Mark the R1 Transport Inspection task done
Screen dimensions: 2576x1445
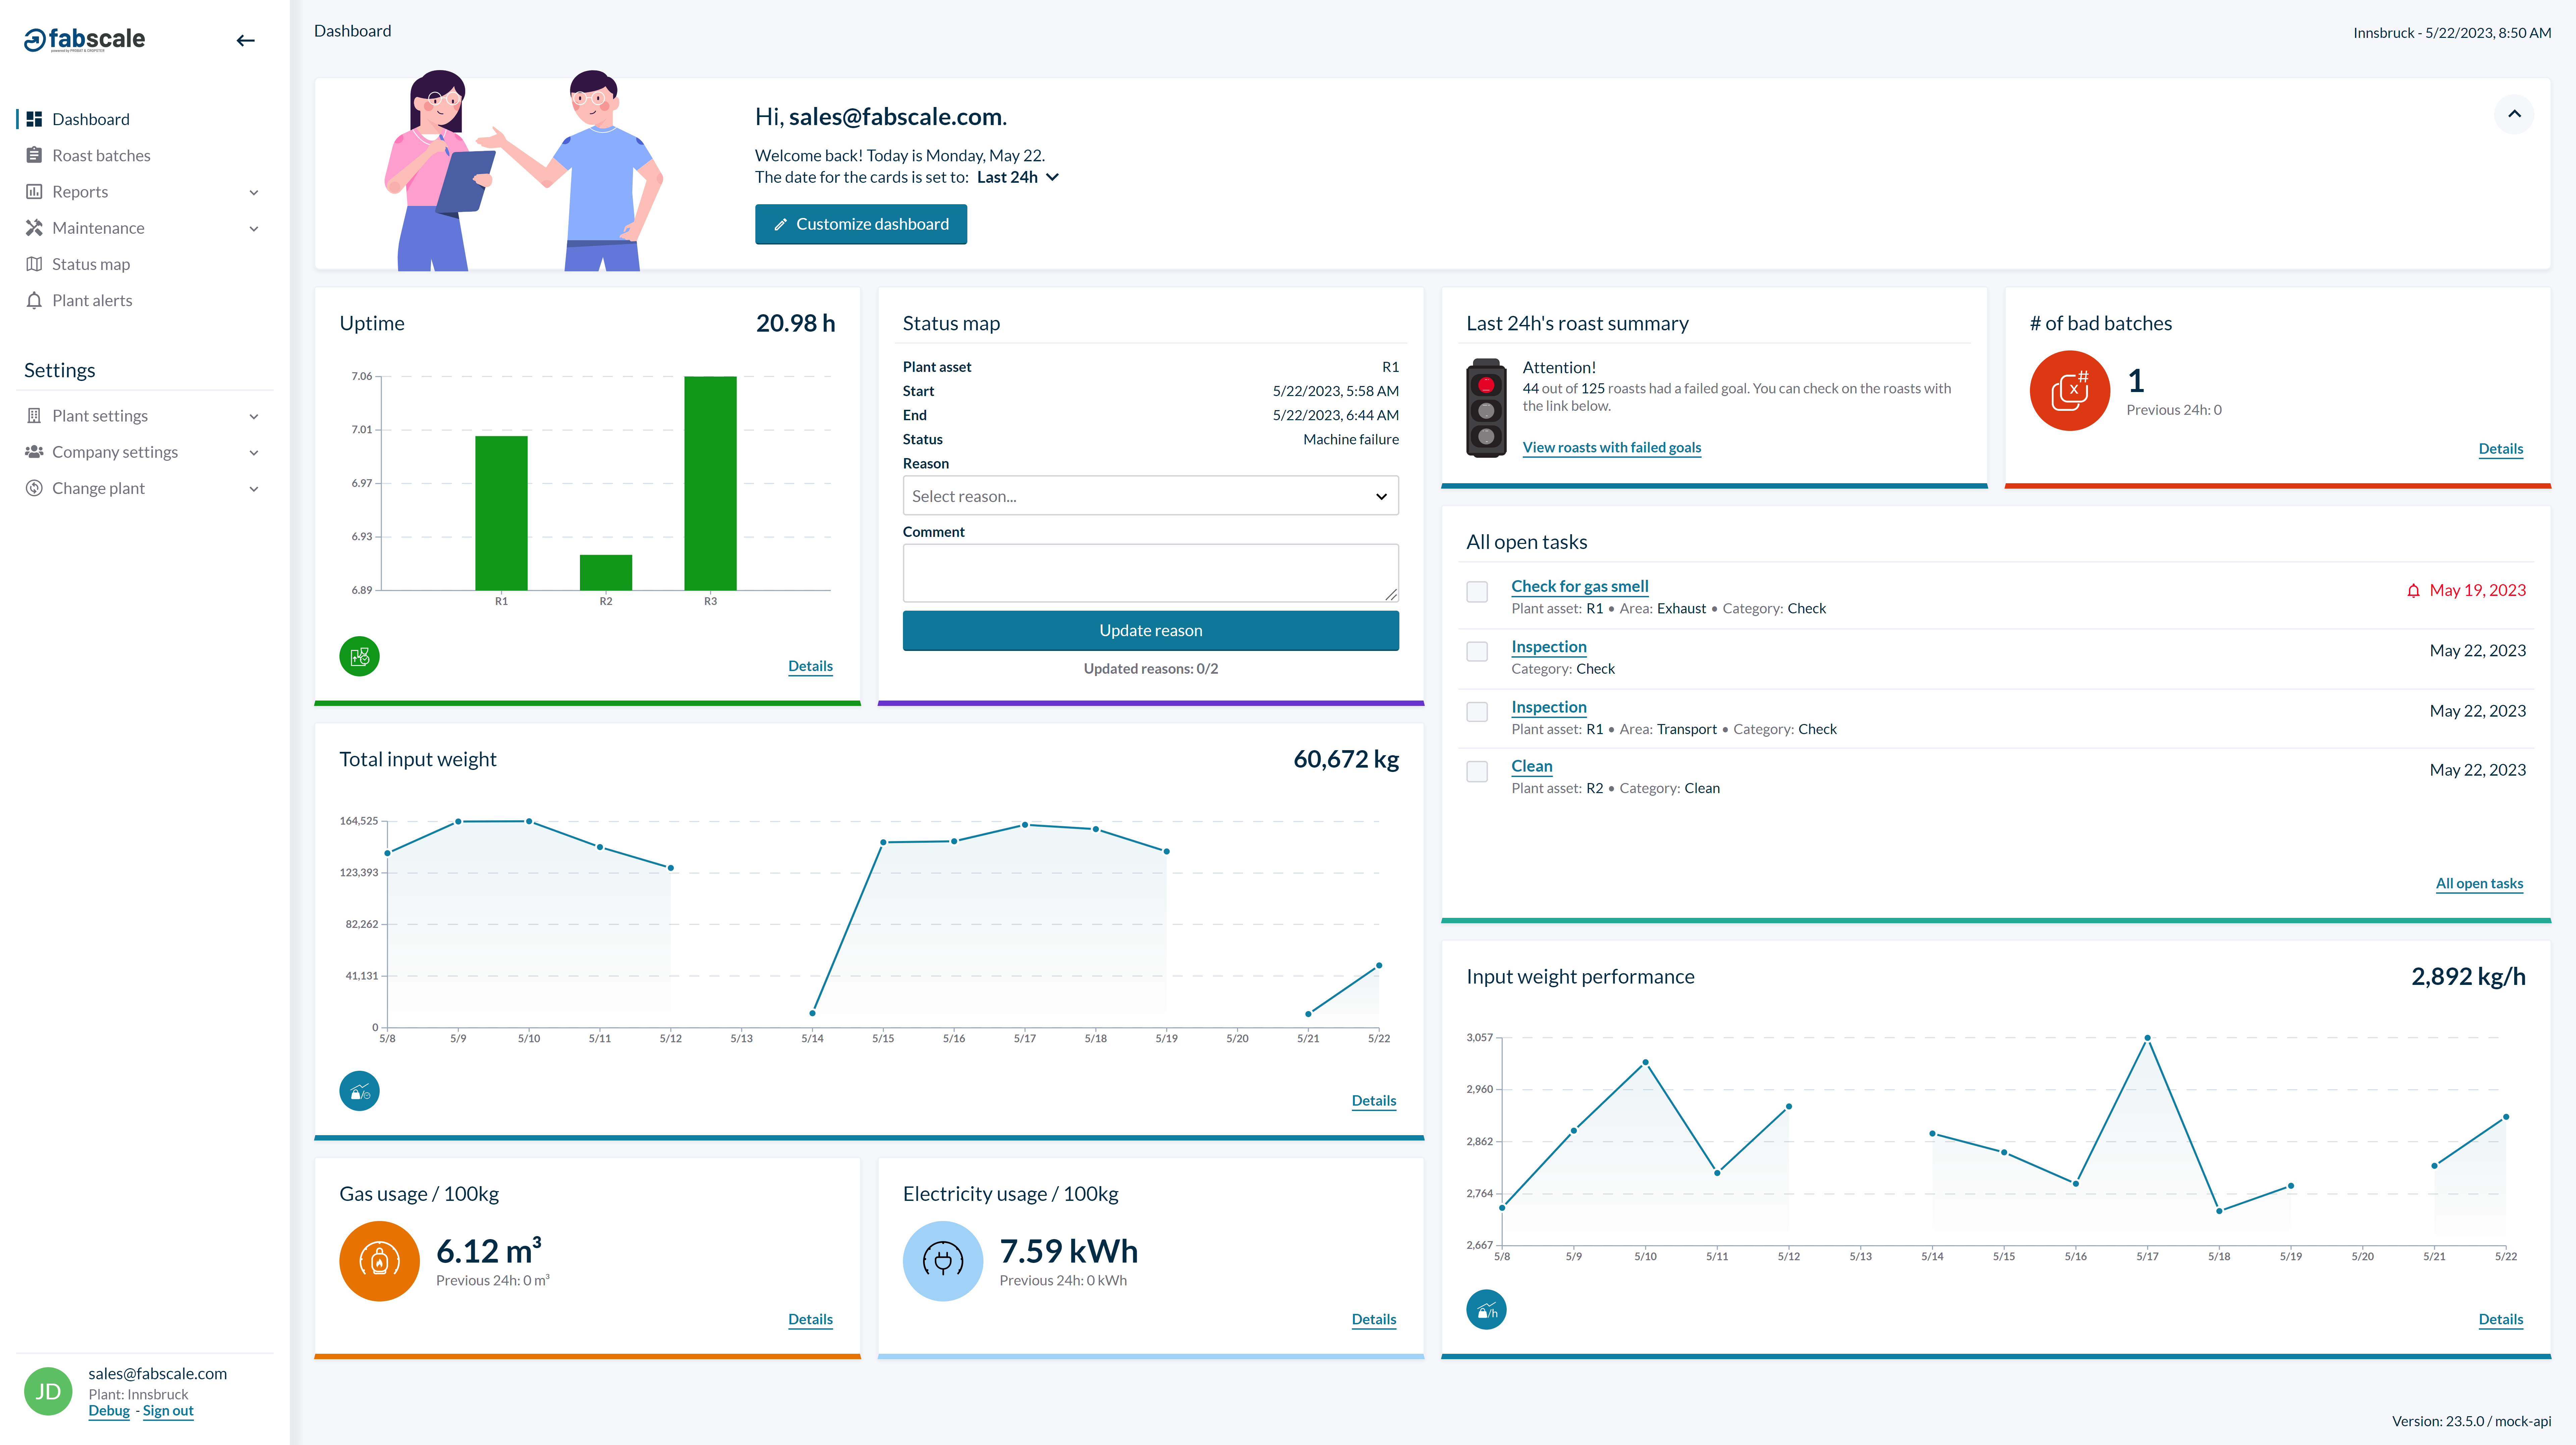(1477, 712)
